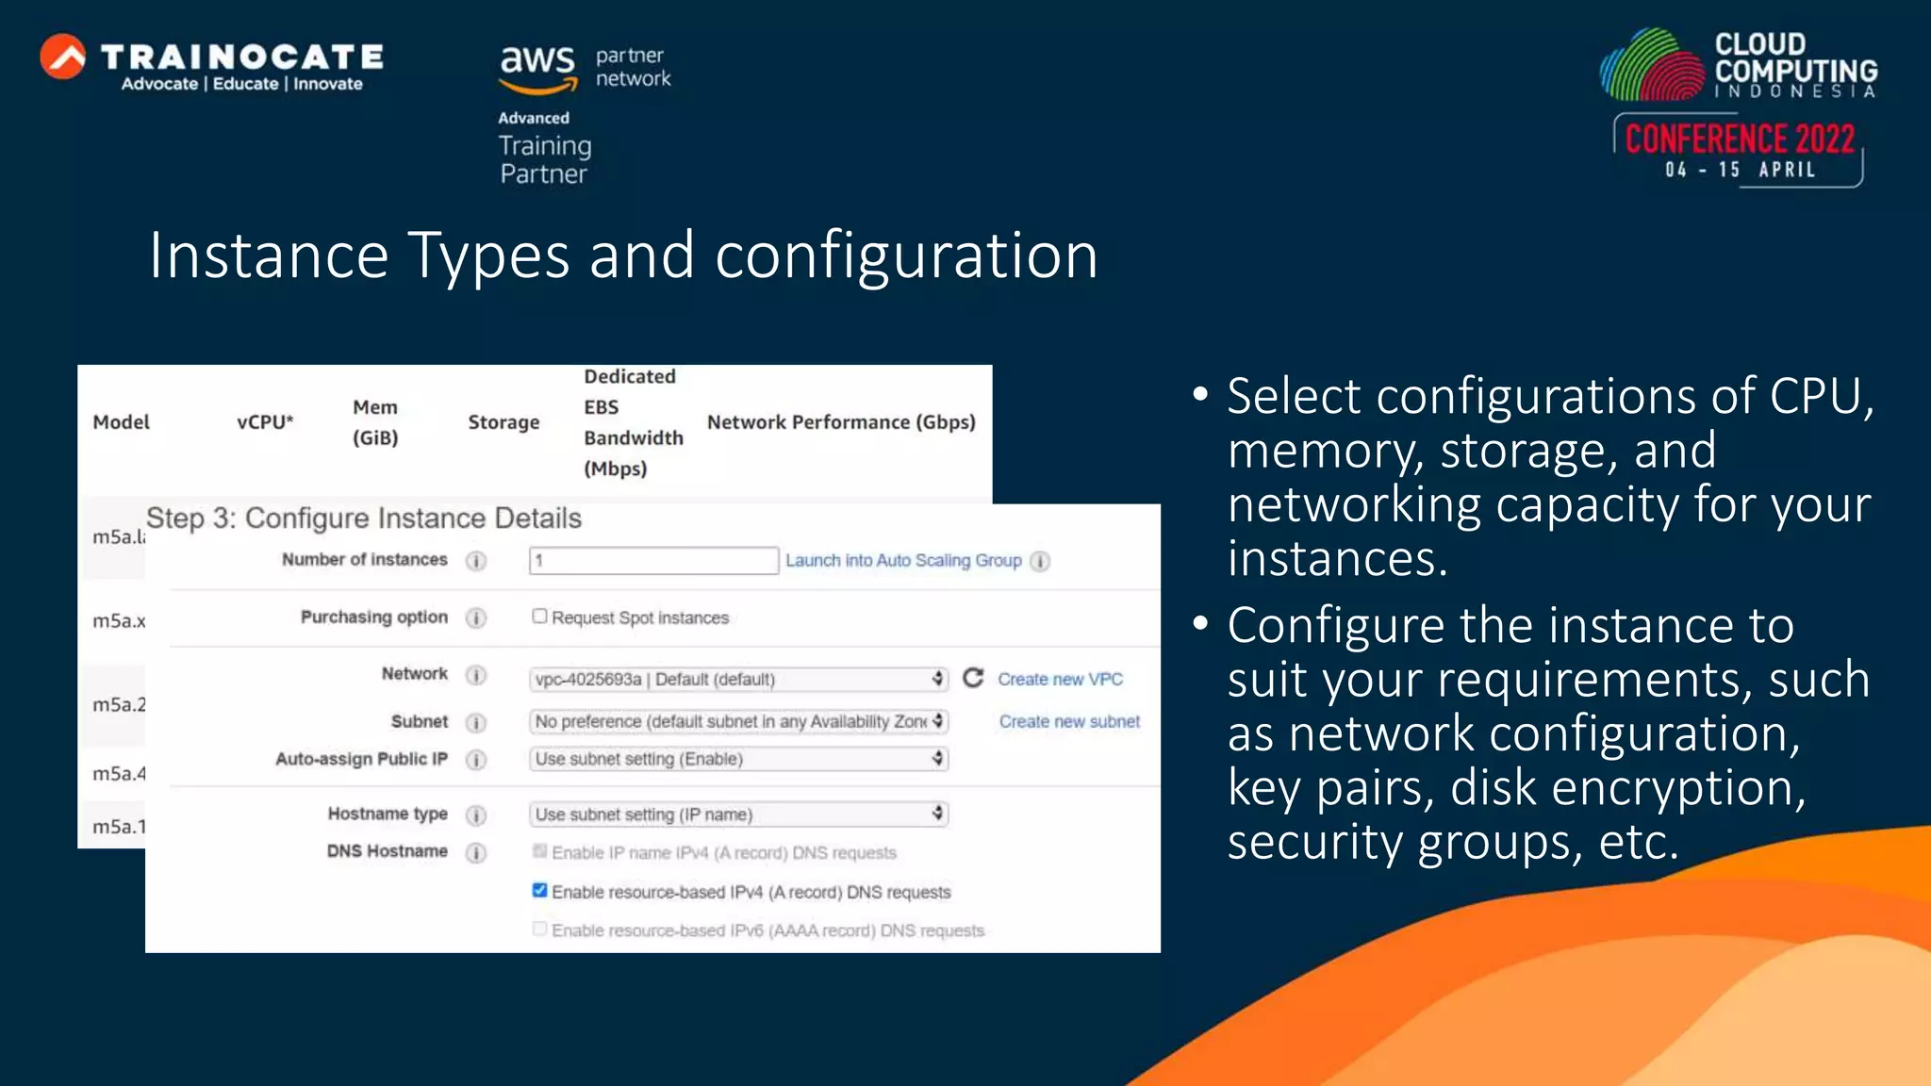Image resolution: width=1931 pixels, height=1086 pixels.
Task: Select the m5a.4 table row
Action: [x=113, y=774]
